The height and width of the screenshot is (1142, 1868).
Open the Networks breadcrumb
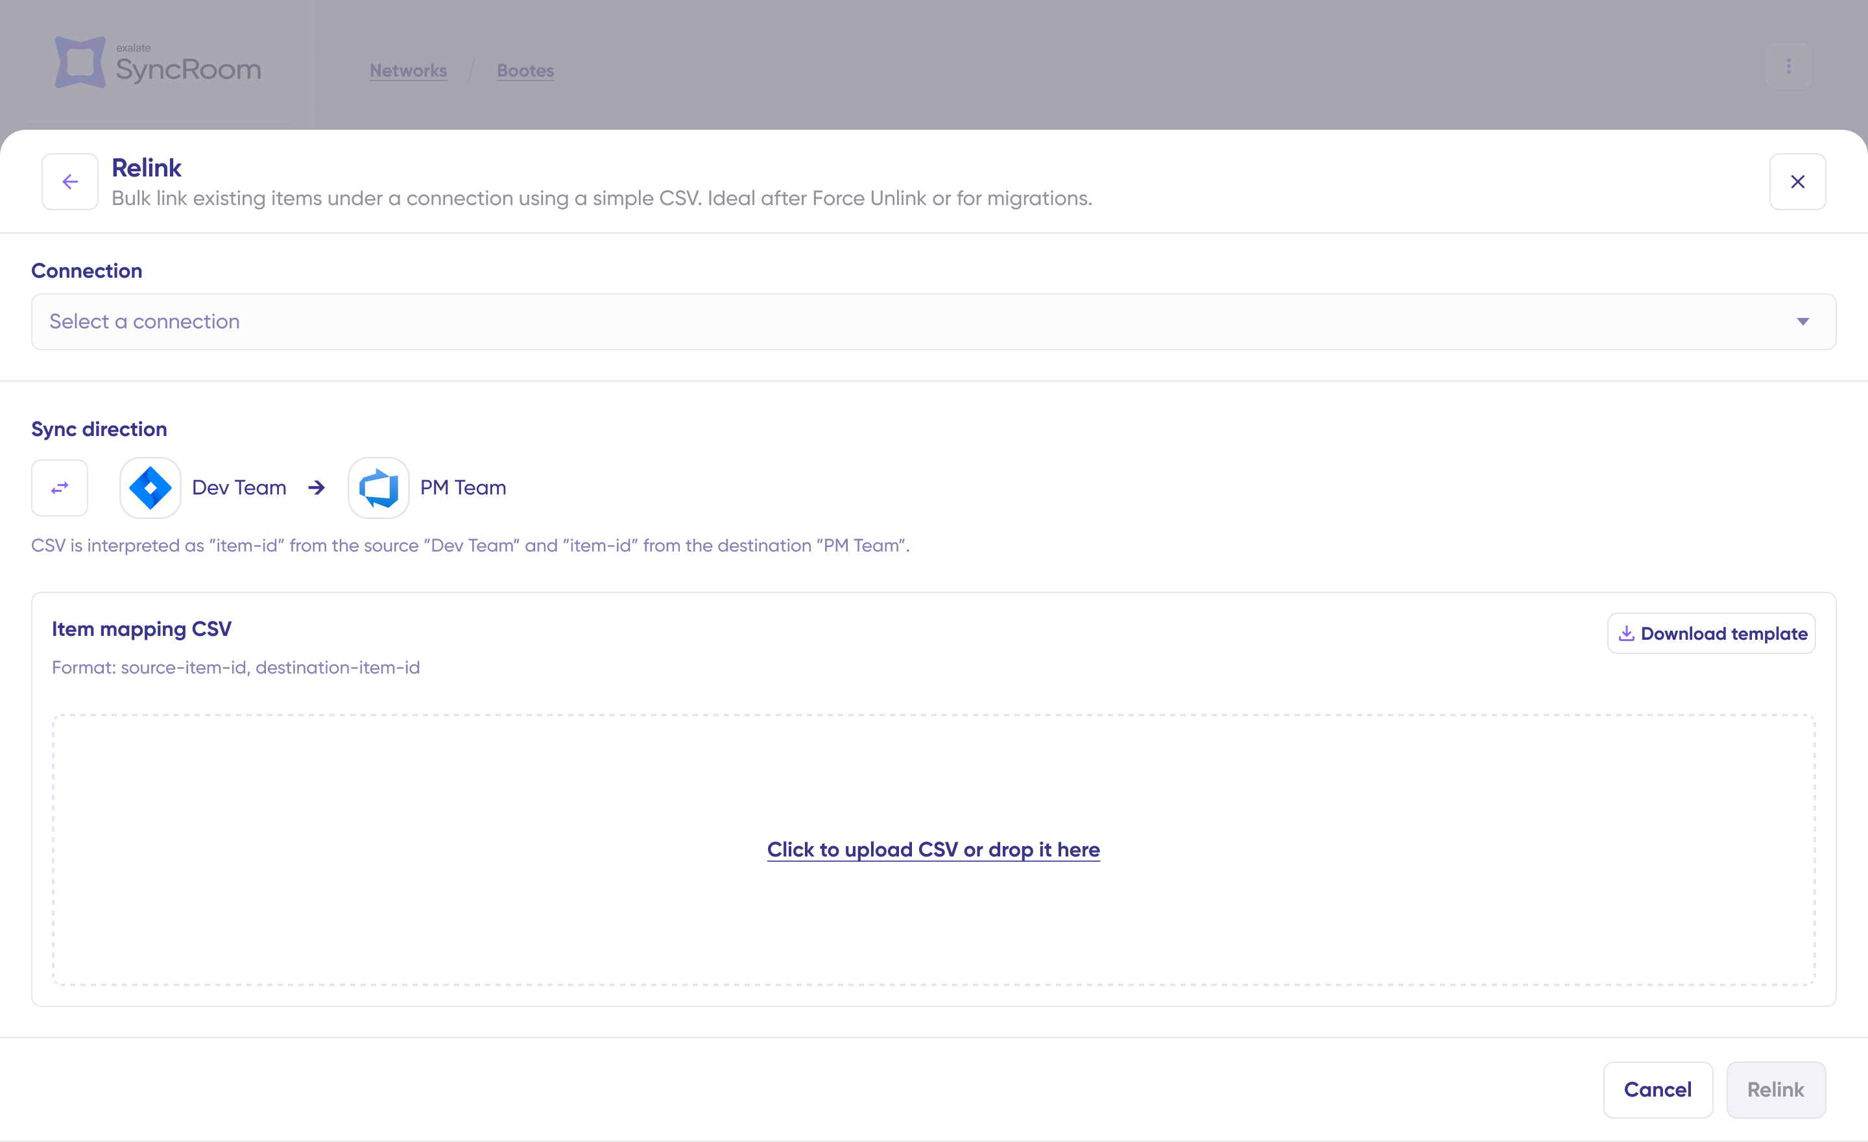(x=408, y=71)
